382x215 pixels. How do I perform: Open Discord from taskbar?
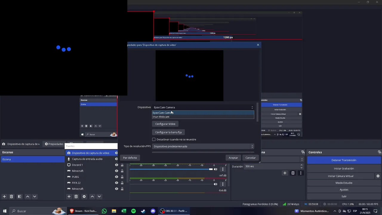(x=153, y=211)
